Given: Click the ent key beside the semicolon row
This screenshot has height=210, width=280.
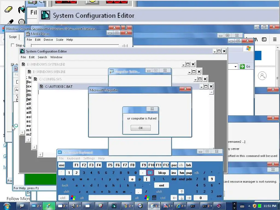Looking at the screenshot, I should 162,185.
